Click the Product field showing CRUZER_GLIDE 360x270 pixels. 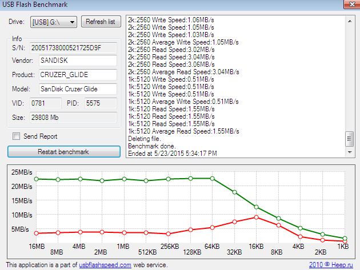pyautogui.click(x=78, y=75)
